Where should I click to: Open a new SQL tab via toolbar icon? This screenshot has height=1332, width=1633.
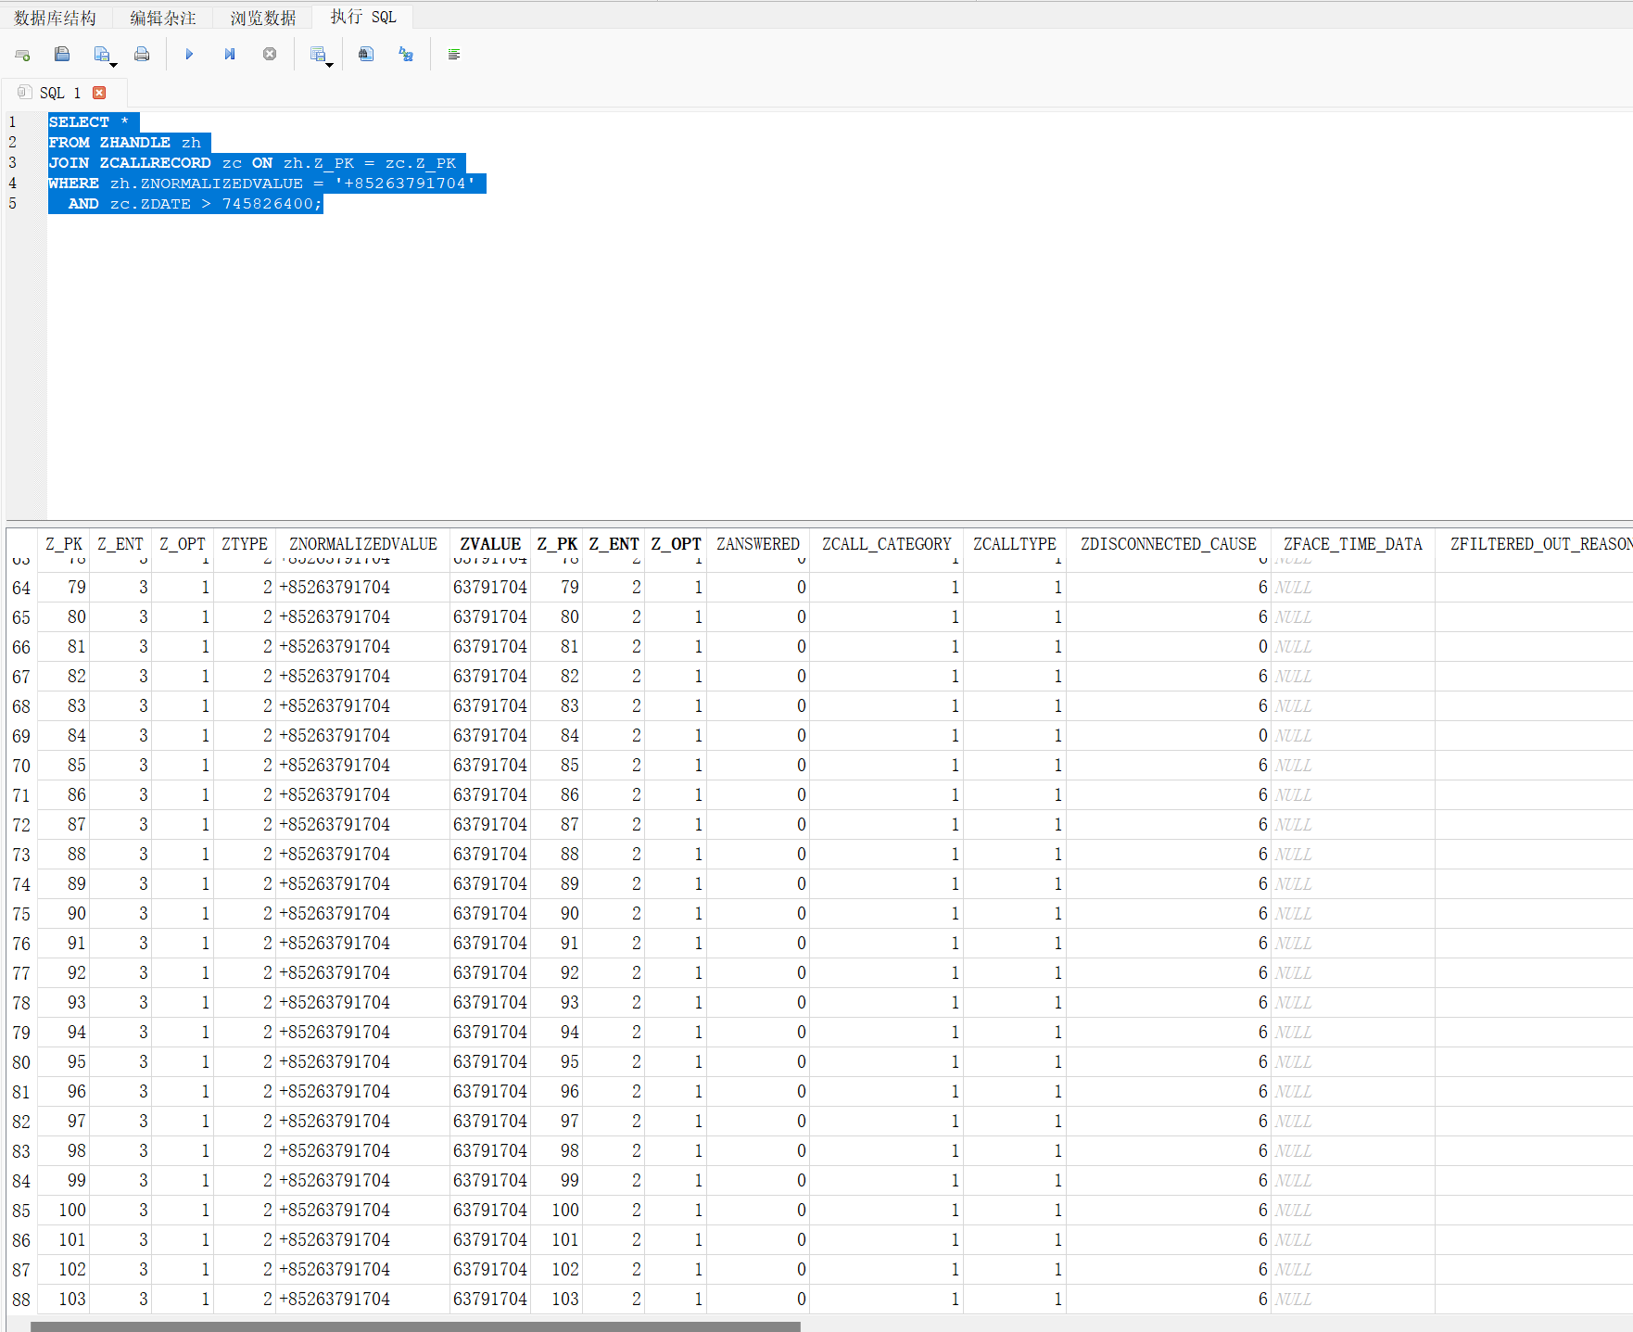23,55
